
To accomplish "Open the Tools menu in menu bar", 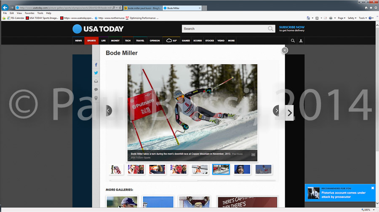I will pyautogui.click(x=40, y=13).
